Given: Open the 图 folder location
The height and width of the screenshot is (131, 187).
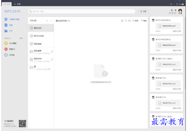Looking at the screenshot, I should 41,68.
